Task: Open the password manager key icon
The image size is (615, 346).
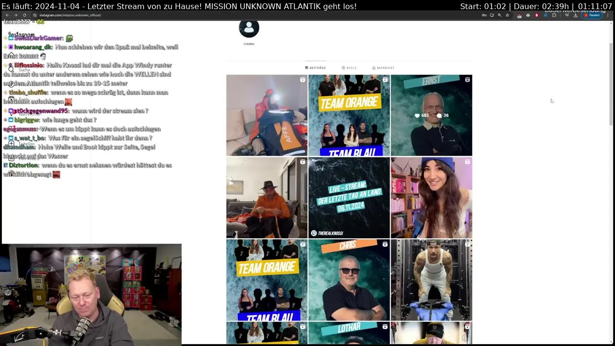Action: pyautogui.click(x=484, y=15)
